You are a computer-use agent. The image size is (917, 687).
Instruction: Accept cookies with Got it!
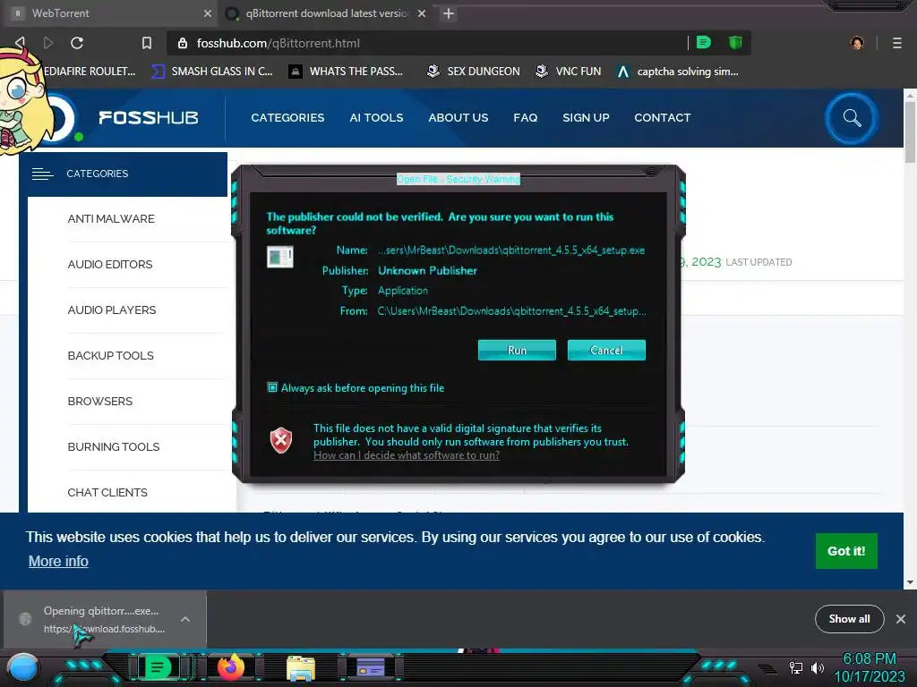pos(846,551)
